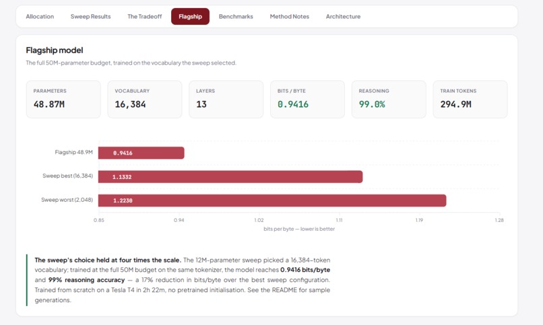
Task: Click the Reasoning 99.0% stat card
Action: point(389,99)
